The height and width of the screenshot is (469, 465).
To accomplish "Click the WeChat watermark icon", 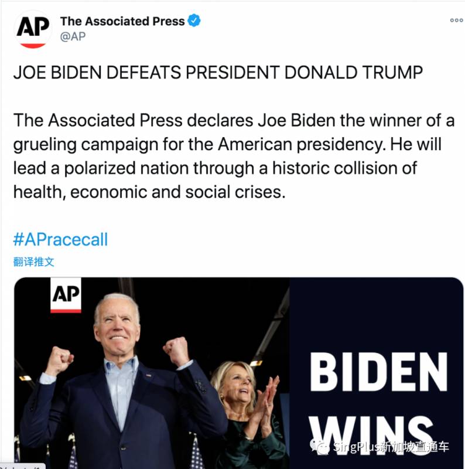I will 320,447.
